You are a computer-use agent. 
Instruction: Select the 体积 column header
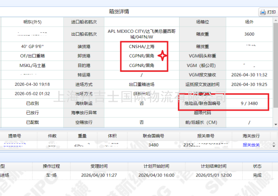(x=112, y=136)
